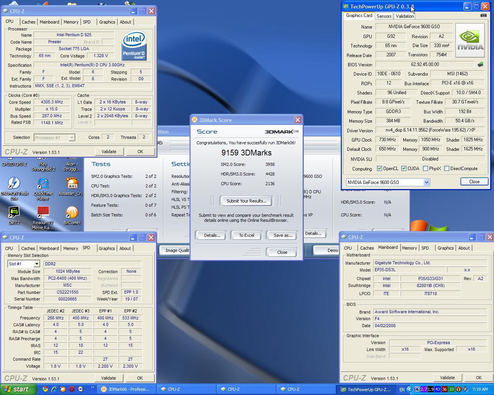Toggle the CUDA checkbox in GPU-Z
The width and height of the screenshot is (494, 395).
click(x=404, y=169)
